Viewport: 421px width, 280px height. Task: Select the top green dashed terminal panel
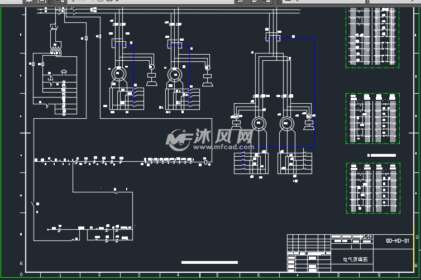372,37
